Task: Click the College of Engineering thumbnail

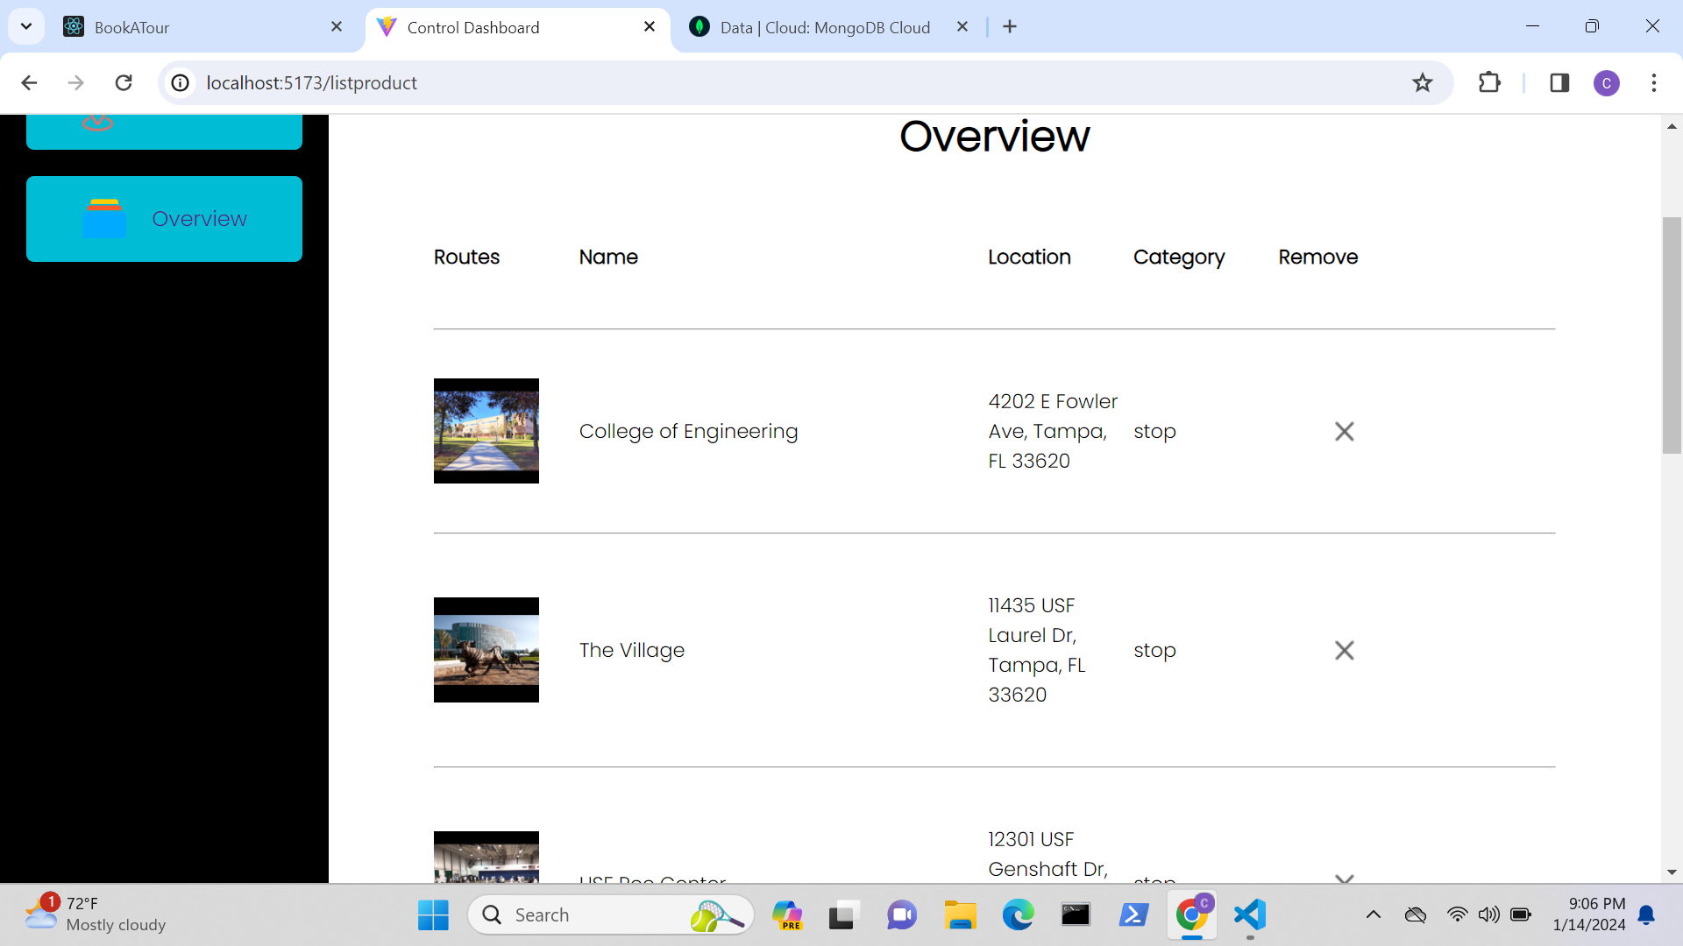Action: pyautogui.click(x=486, y=431)
